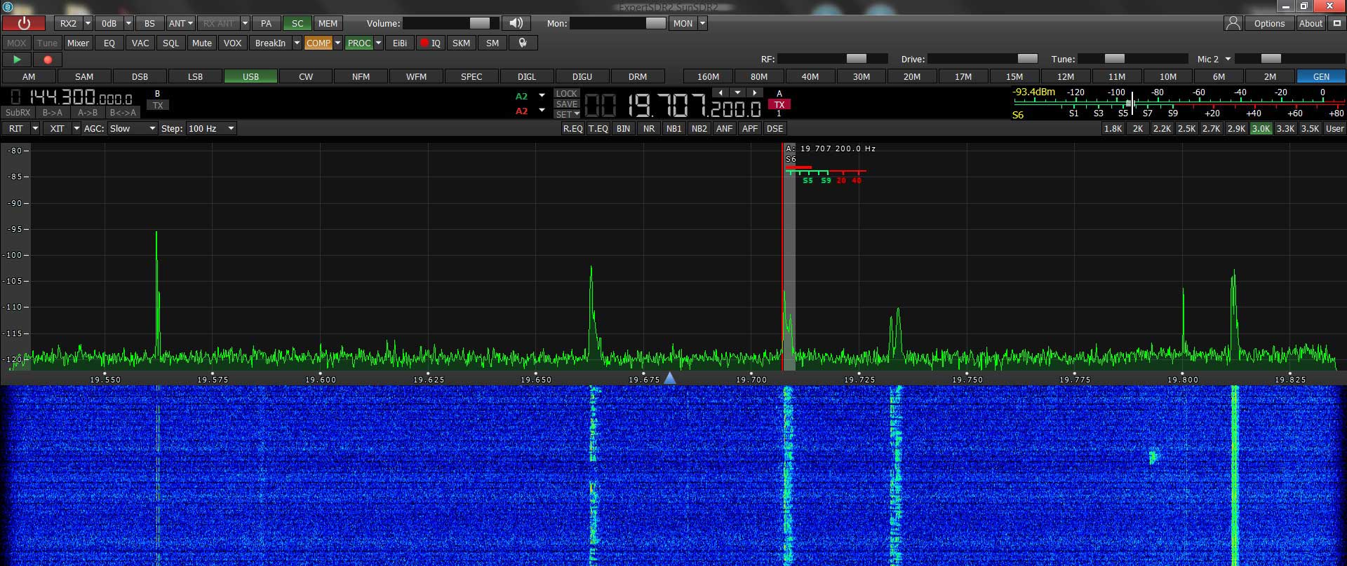
Task: Click the left arrow next to the frequency
Action: [721, 92]
